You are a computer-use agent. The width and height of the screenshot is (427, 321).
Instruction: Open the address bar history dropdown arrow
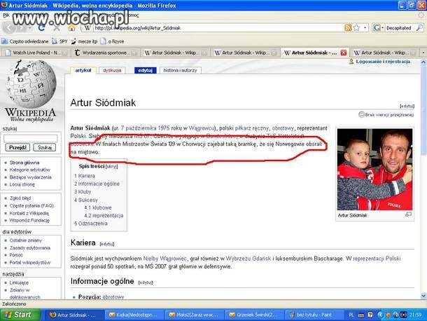click(365, 28)
